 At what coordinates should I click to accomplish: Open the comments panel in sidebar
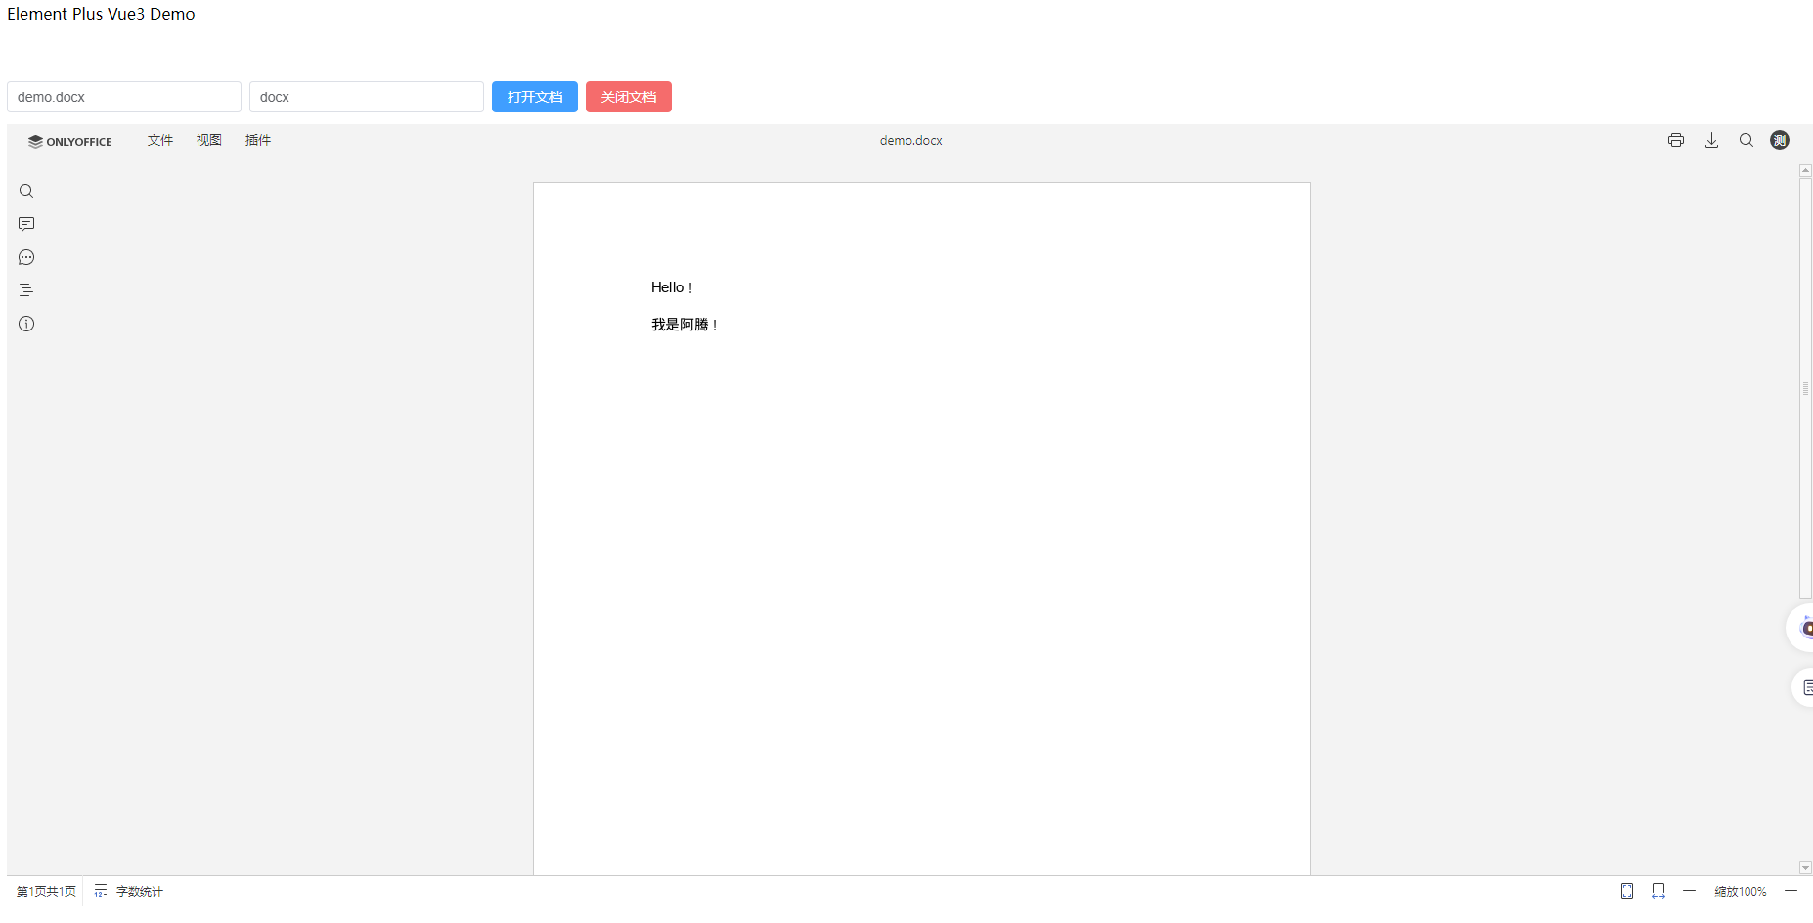tap(26, 224)
